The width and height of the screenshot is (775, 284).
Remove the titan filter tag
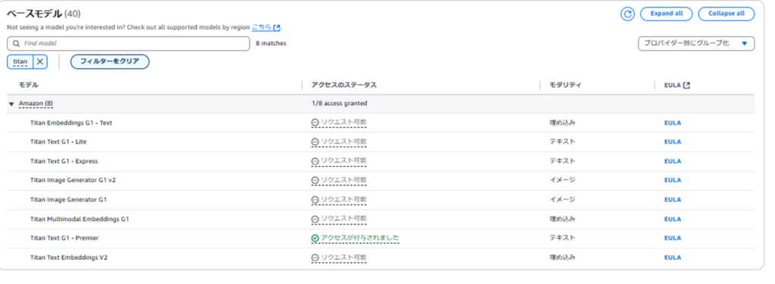click(x=40, y=62)
